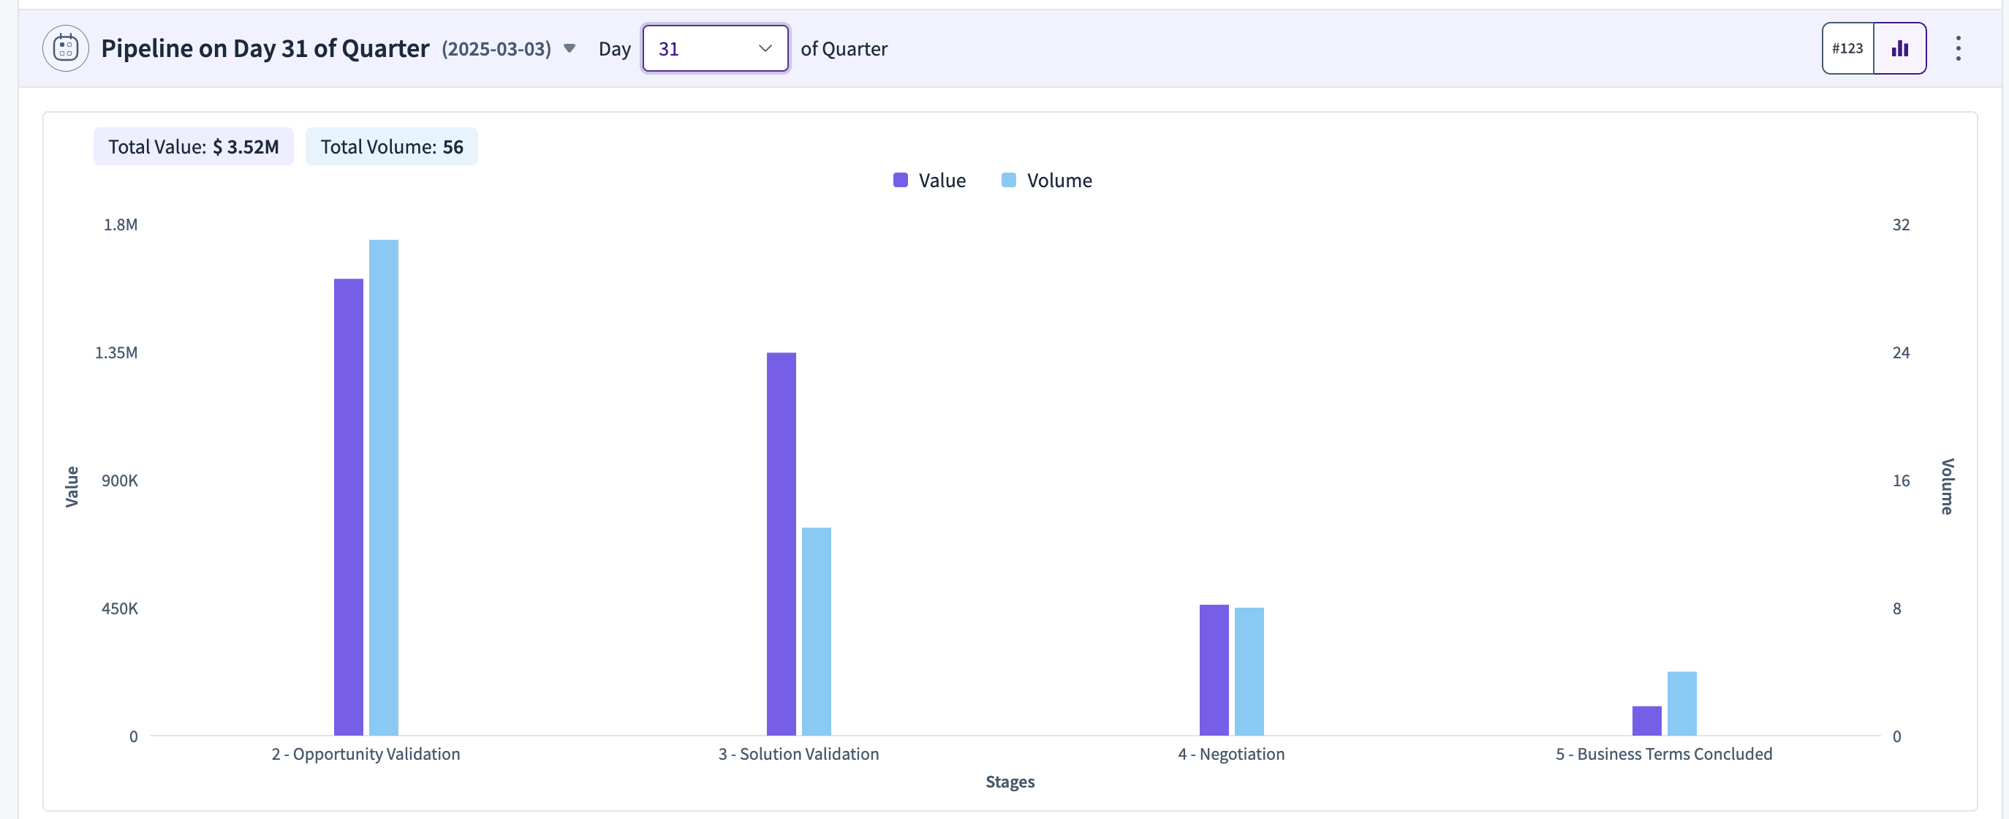2009x819 pixels.
Task: Click the Total Value $3.52M badge
Action: click(x=194, y=147)
